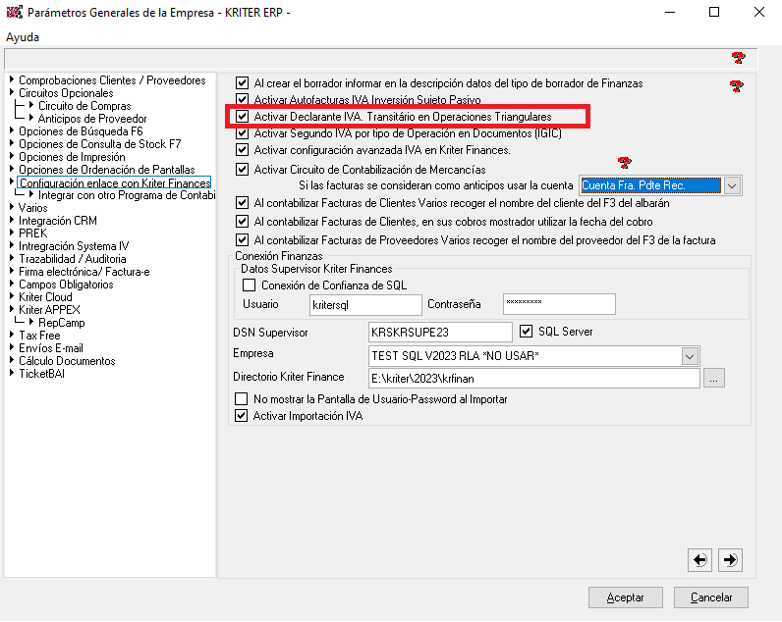Image resolution: width=782 pixels, height=622 pixels.
Task: Click the KRITER ERP app icon in the title bar
Action: pyautogui.click(x=14, y=12)
